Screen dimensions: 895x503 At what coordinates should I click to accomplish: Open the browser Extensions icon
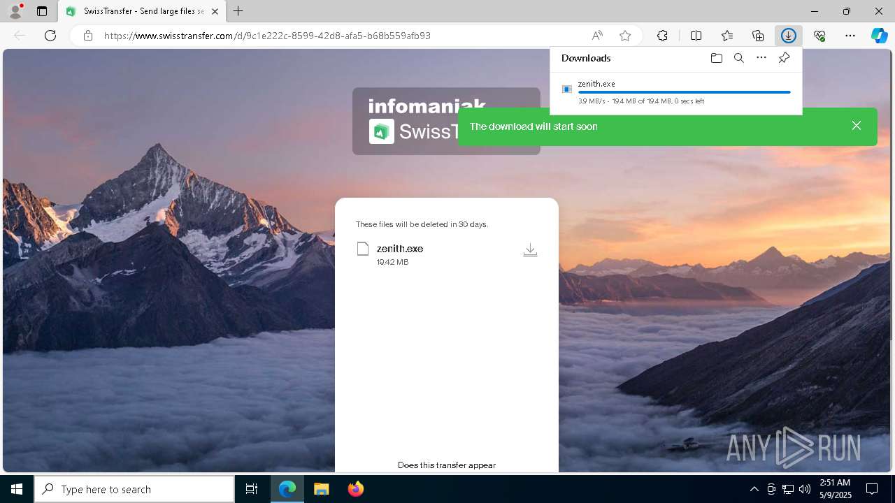pyautogui.click(x=662, y=36)
